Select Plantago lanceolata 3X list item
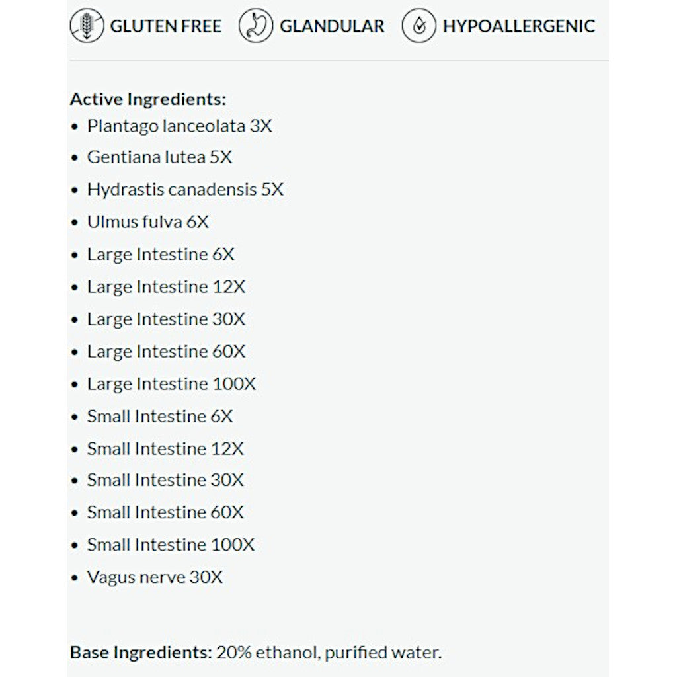This screenshot has height=677, width=677. [x=179, y=126]
